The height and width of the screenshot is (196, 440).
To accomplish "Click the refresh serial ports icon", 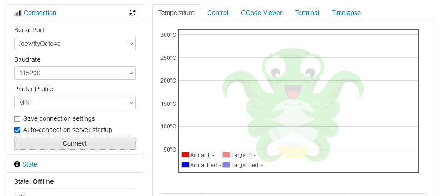I will click(x=132, y=13).
